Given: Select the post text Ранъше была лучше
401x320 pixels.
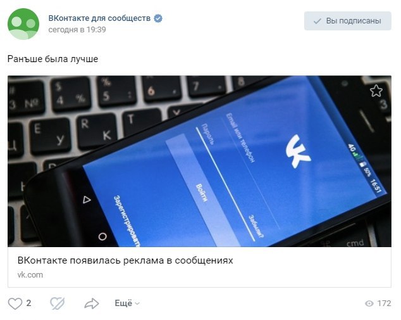Looking at the screenshot, I should (52, 59).
